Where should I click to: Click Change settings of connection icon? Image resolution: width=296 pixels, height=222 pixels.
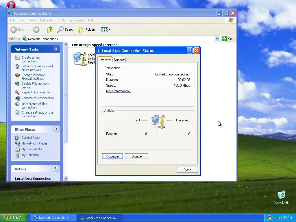[17, 113]
